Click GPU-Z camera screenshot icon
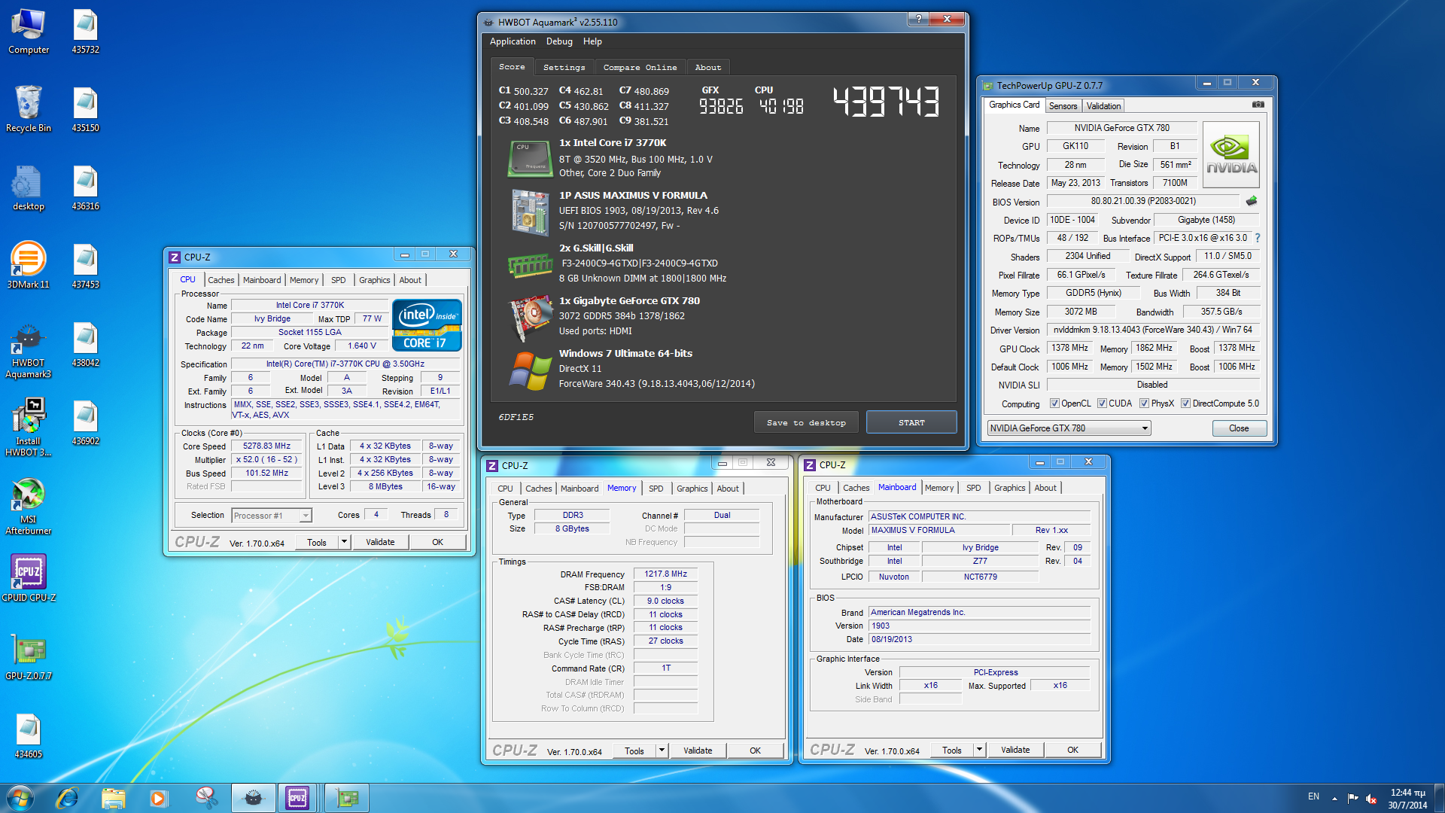Viewport: 1445px width, 813px height. (1258, 105)
